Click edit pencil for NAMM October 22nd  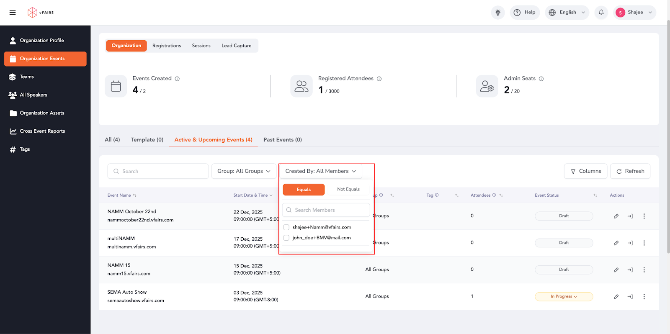coord(616,216)
